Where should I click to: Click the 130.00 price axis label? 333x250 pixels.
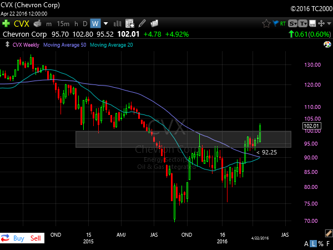(312, 64)
